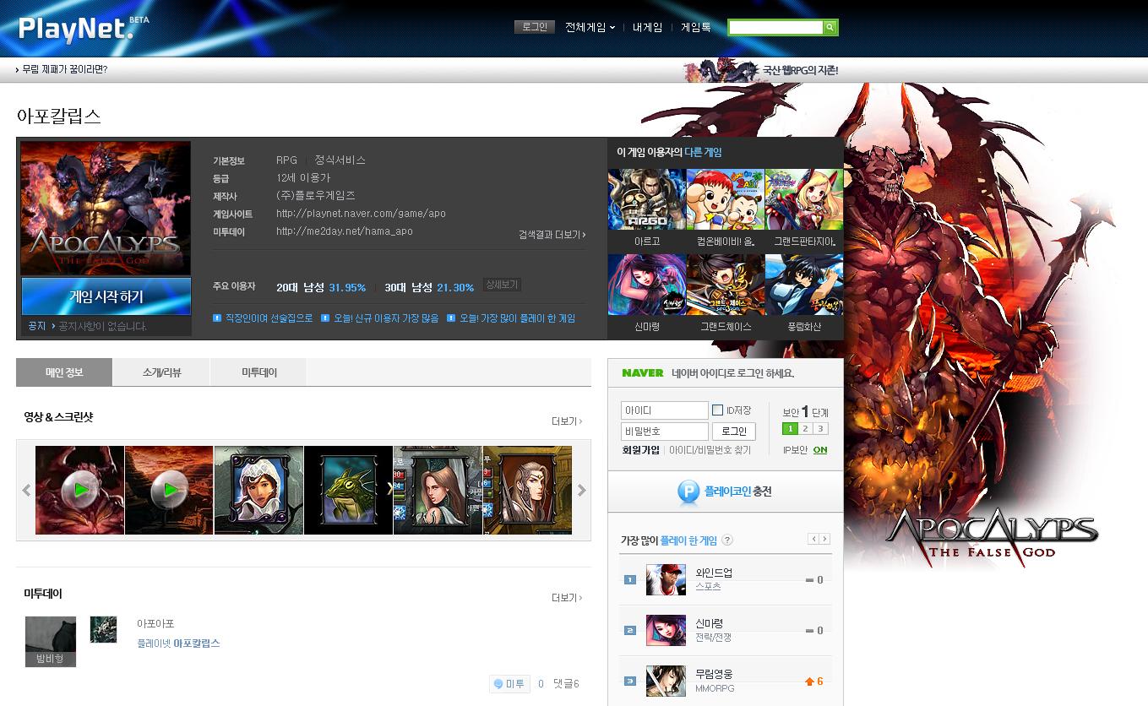Open 무림영웅 game icon in ranking
The width and height of the screenshot is (1148, 706).
666,681
